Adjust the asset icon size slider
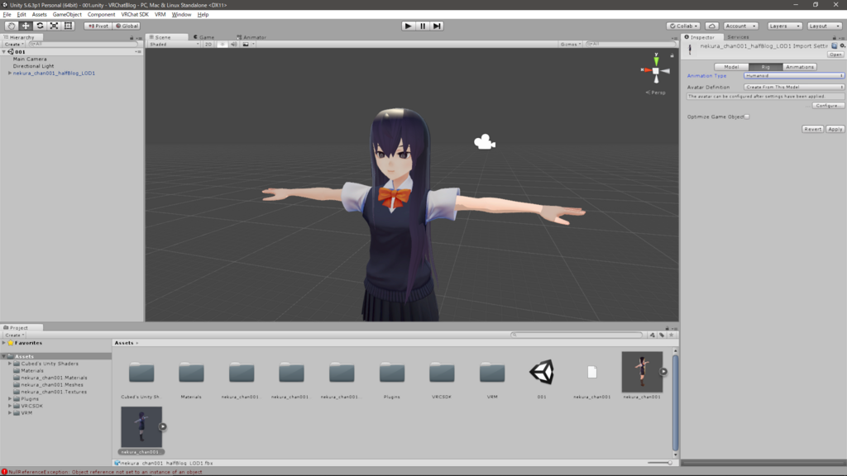Viewport: 847px width, 476px height. click(660, 463)
